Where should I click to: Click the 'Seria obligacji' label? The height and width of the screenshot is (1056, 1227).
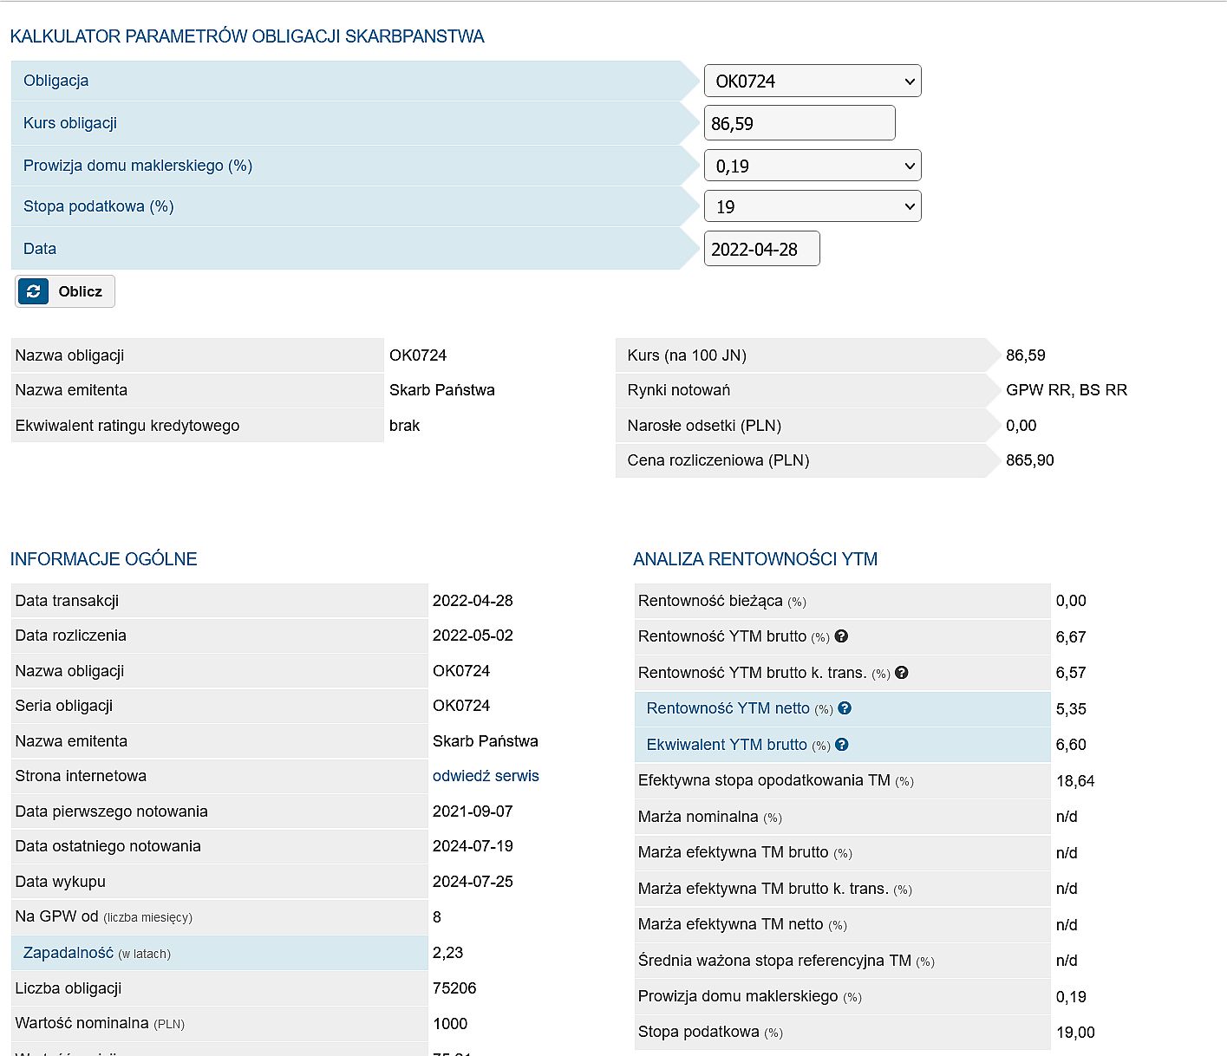(63, 706)
